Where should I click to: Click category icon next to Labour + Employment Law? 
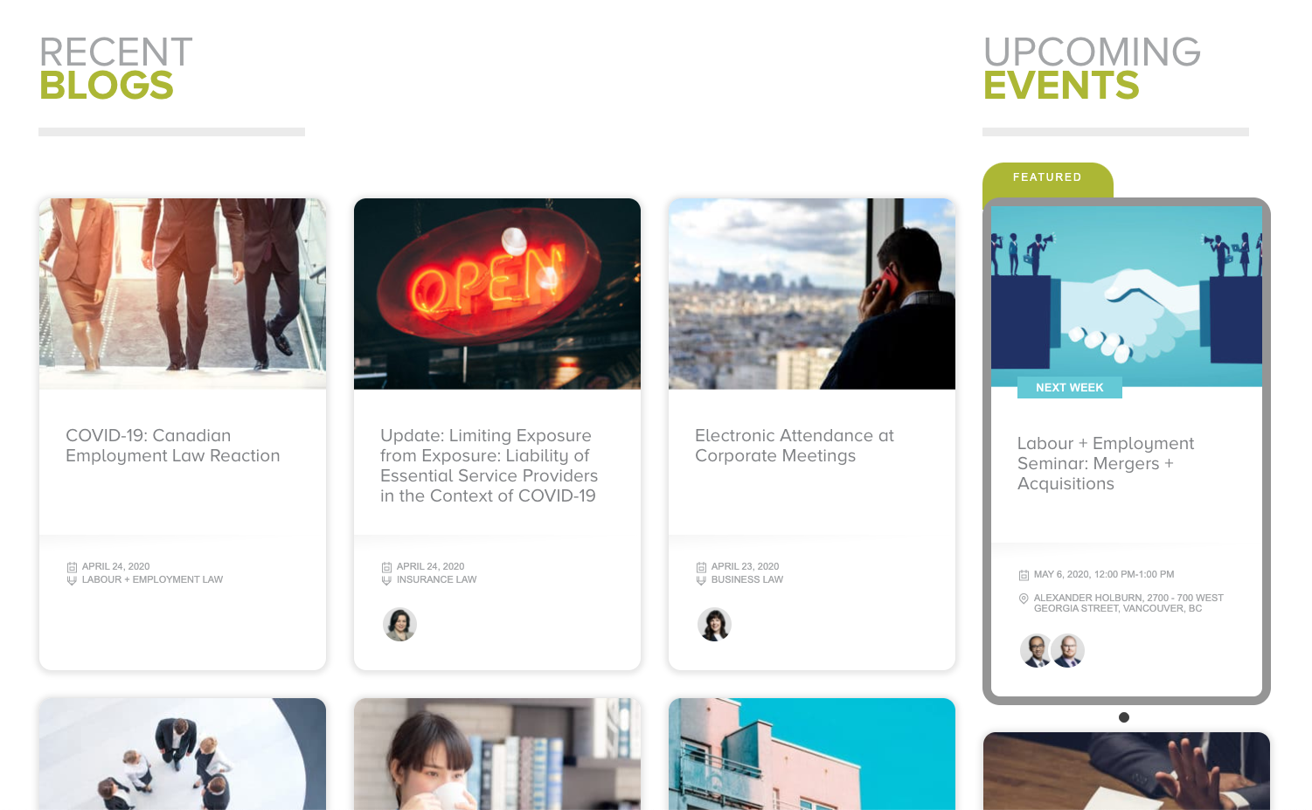(x=72, y=580)
